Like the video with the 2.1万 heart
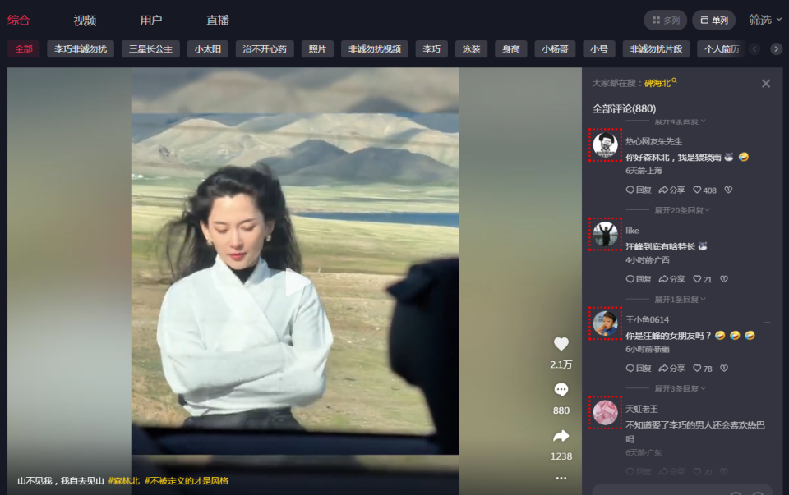Screen dimensions: 789x495 561,344
